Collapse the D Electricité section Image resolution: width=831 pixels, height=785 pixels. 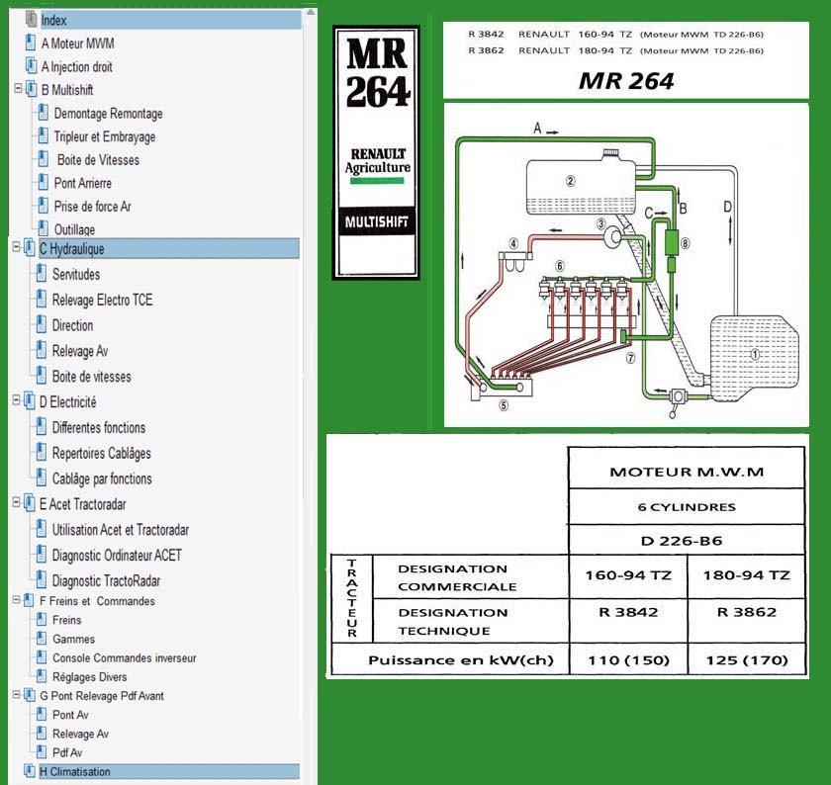(x=17, y=400)
